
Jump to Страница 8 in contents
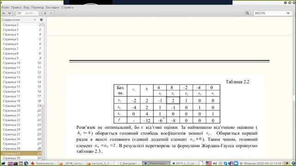pyautogui.click(x=21, y=53)
